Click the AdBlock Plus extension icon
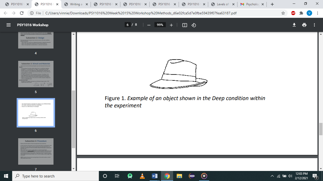 tap(293, 13)
